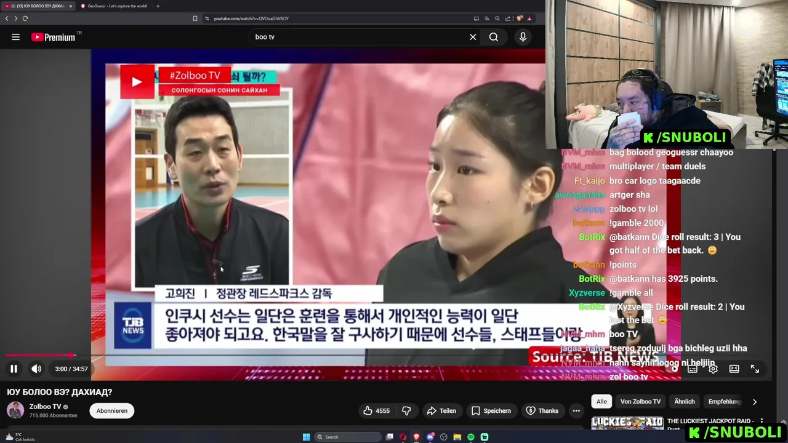The width and height of the screenshot is (788, 443).
Task: Seek on the red video progress bar
Action: (39, 355)
